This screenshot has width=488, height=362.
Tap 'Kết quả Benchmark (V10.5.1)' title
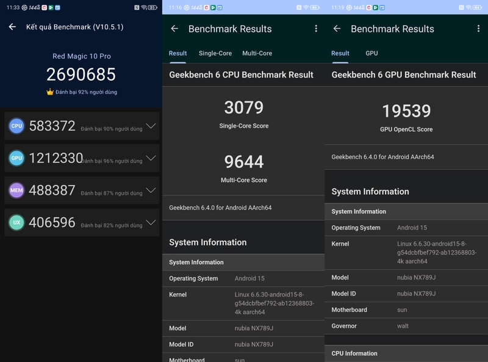coord(74,27)
